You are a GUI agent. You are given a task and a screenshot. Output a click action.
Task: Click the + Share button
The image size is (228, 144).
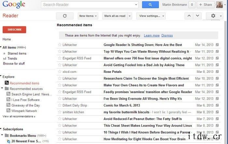[x=206, y=5]
